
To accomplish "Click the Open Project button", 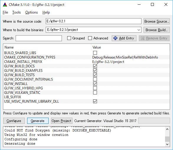I will coord(62,121).
